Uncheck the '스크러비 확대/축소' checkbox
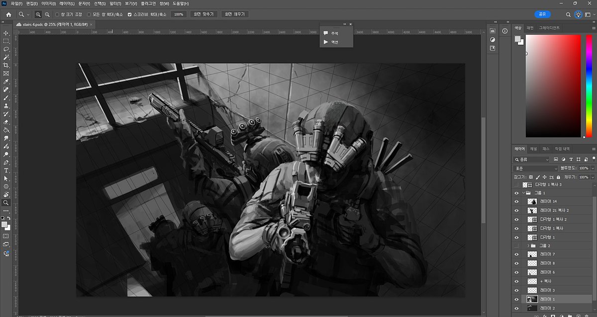Screen dimensions: 597x317 point(130,14)
